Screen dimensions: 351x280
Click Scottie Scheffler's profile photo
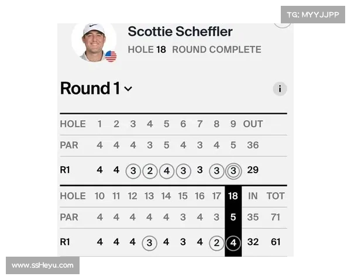coord(94,42)
